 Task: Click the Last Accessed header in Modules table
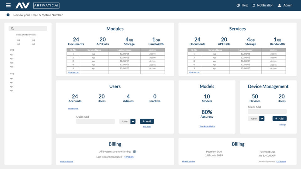tap(124, 50)
